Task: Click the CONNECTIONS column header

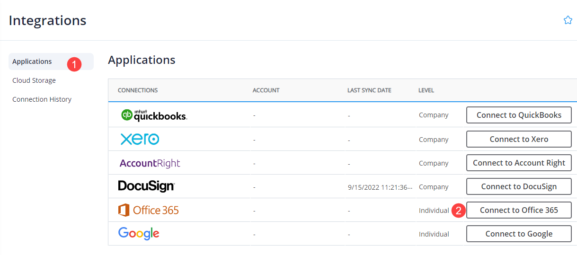Action: [x=138, y=90]
